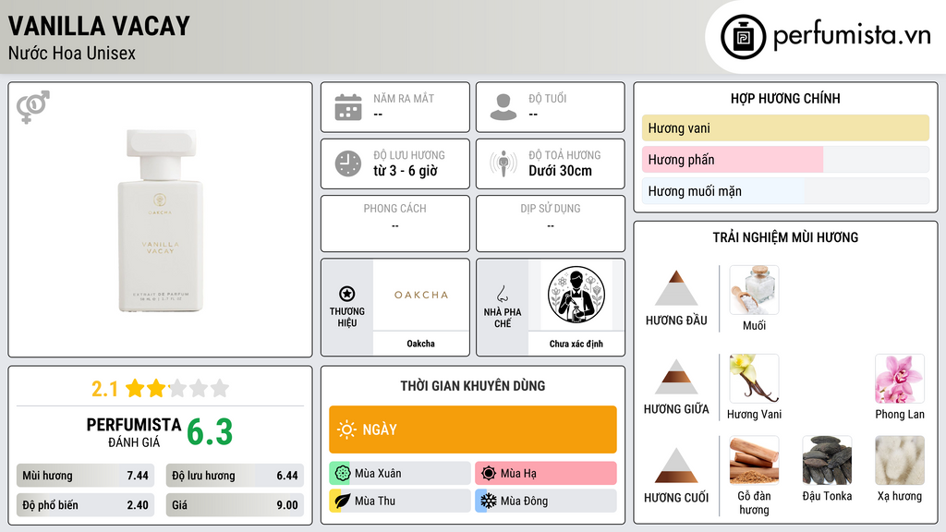The image size is (946, 532).
Task: Click the nose icon above Nhà pha chế
Action: pyautogui.click(x=502, y=294)
